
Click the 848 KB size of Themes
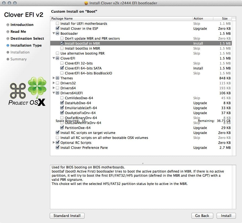[x=225, y=78]
